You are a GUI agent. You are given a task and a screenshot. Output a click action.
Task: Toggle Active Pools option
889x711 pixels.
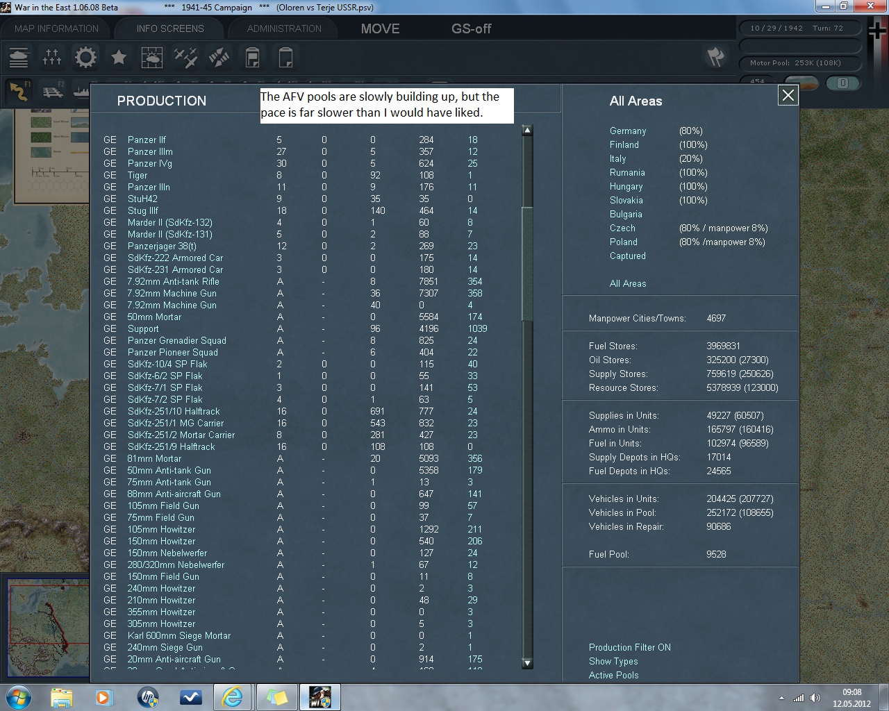click(614, 675)
